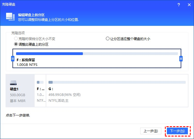Go back with 上一步(B) button

click(150, 131)
